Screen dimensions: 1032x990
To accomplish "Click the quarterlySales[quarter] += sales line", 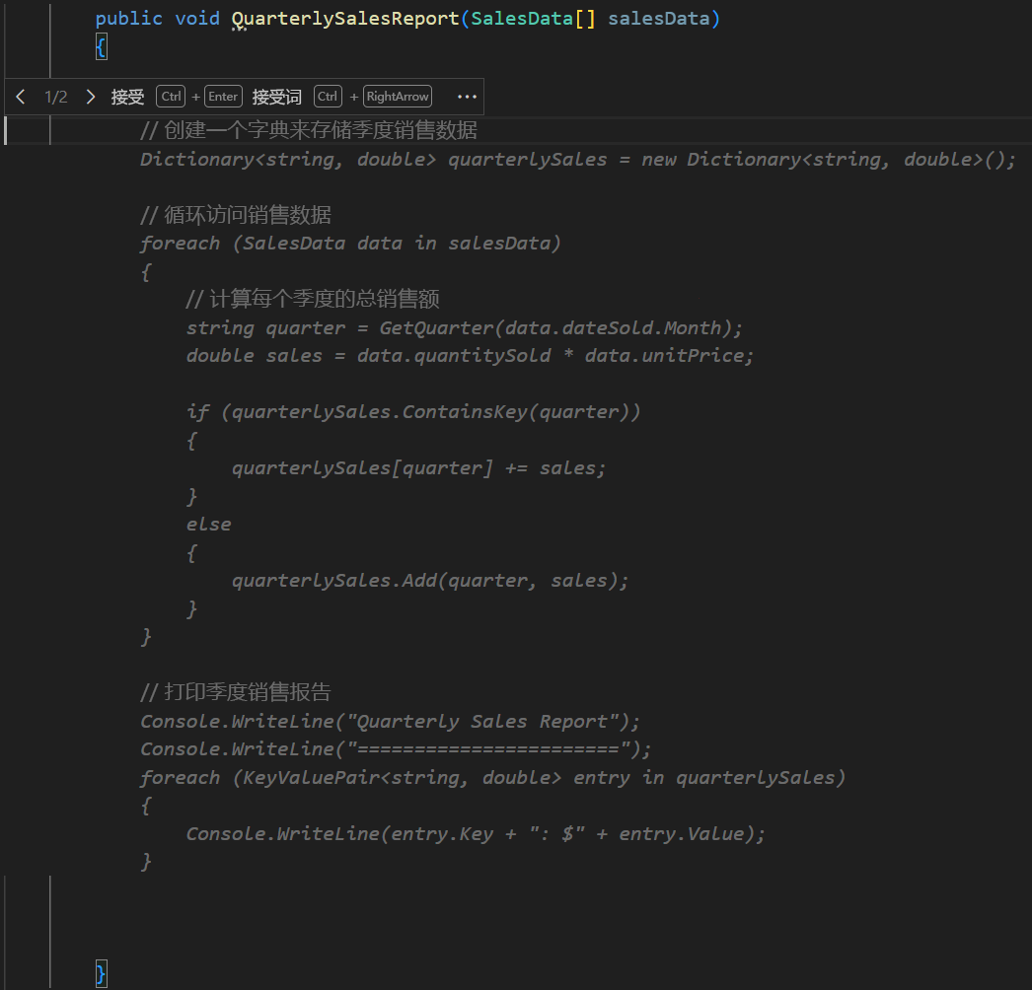I will coord(418,468).
